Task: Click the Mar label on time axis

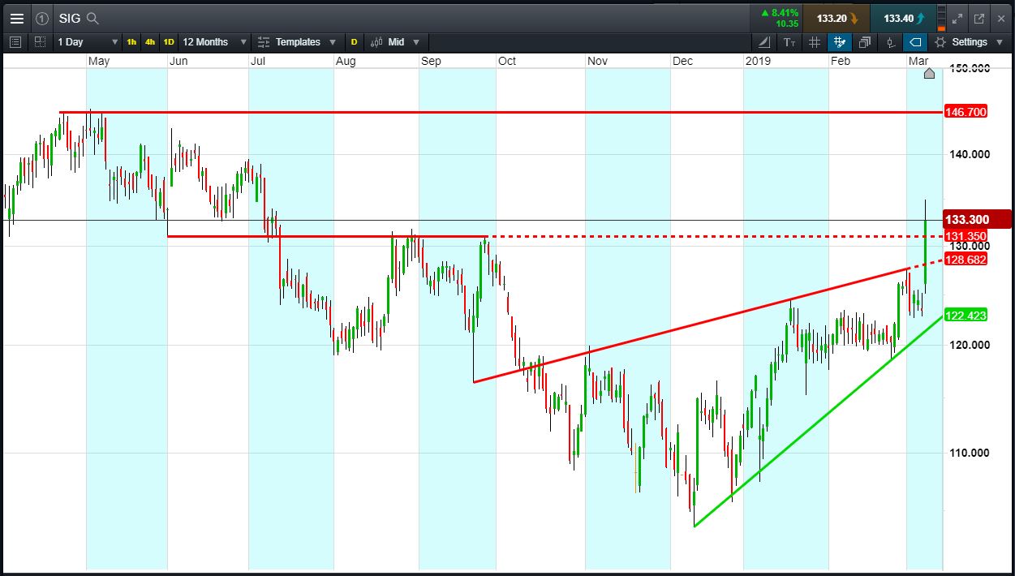Action: (x=918, y=61)
